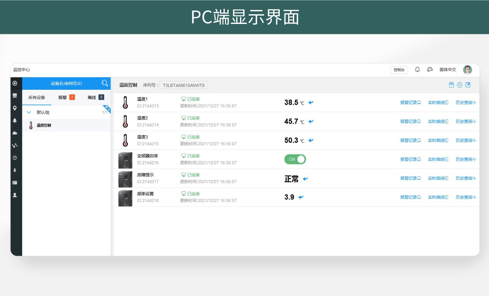489x296 pixels.
Task: Open the notification bell in top bar
Action: click(x=417, y=69)
